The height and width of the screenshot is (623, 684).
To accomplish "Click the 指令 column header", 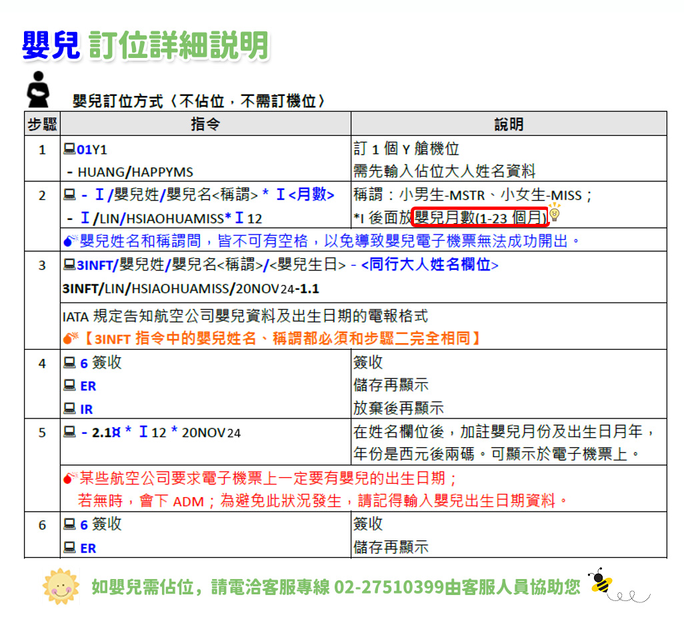I will coord(205,125).
